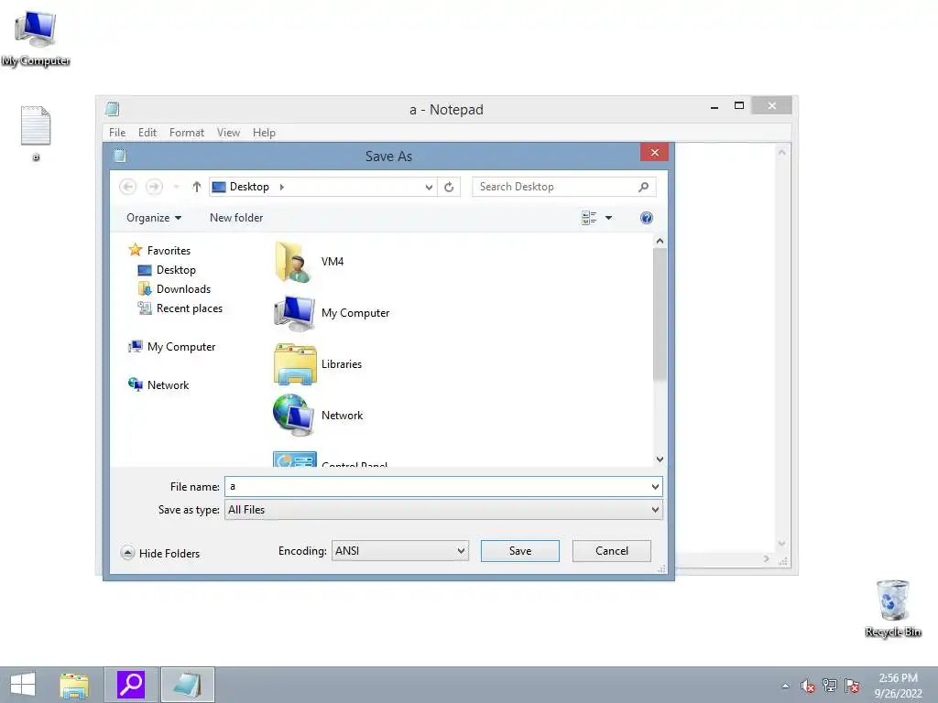Click file list scroll down arrow
This screenshot has width=938, height=703.
point(660,460)
